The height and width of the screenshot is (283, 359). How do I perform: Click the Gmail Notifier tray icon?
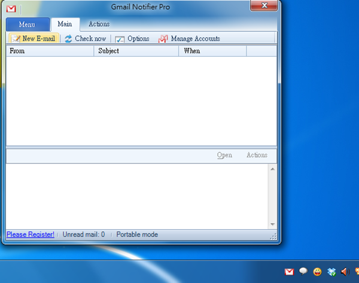coord(289,272)
